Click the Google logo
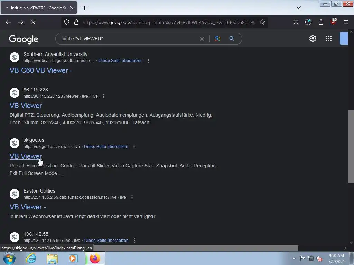 [24, 39]
